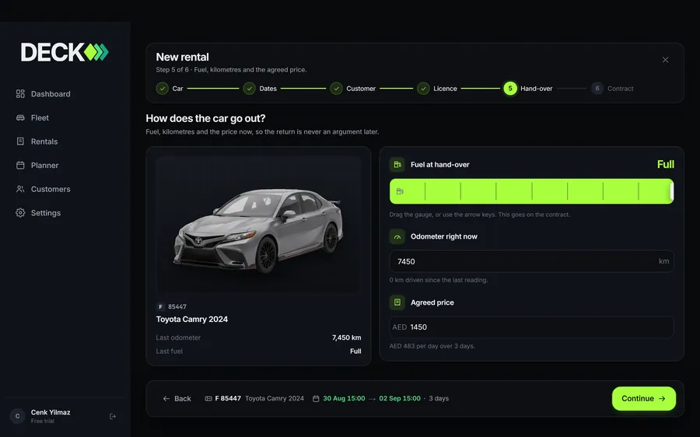This screenshot has height=437, width=700.
Task: Click the calendar icon beside 30 Aug
Action: pyautogui.click(x=316, y=399)
